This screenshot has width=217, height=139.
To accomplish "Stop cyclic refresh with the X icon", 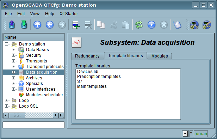I will (164, 25).
